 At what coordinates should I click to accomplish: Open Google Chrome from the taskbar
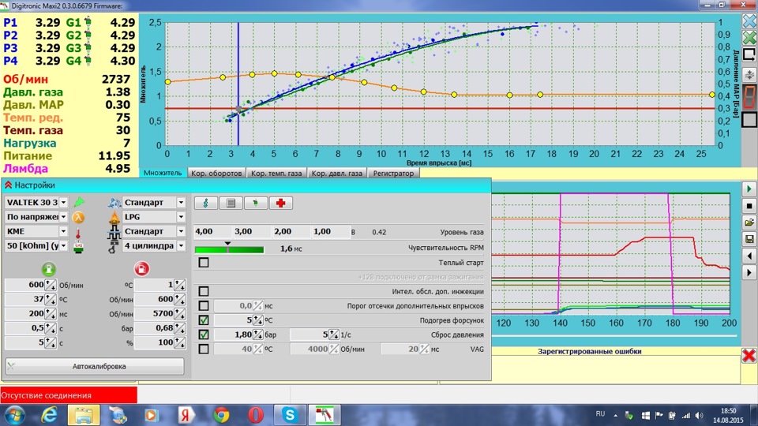221,415
